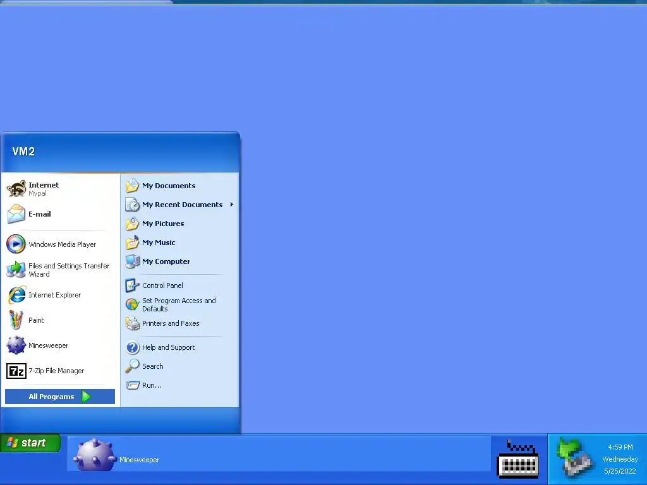Click the Windows Media Player label
The width and height of the screenshot is (647, 485).
(x=63, y=244)
